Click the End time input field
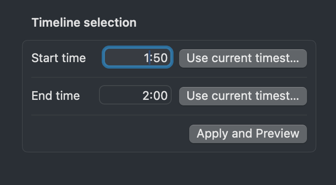The height and width of the screenshot is (185, 336). (x=135, y=96)
